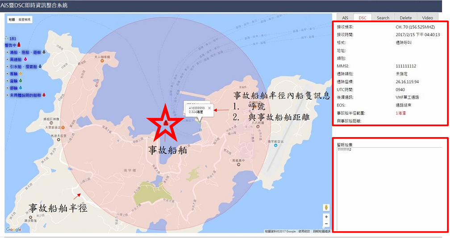This screenshot has width=450, height=238.
Task: Click the 南竿航空站 airport marker
Action: click(275, 146)
